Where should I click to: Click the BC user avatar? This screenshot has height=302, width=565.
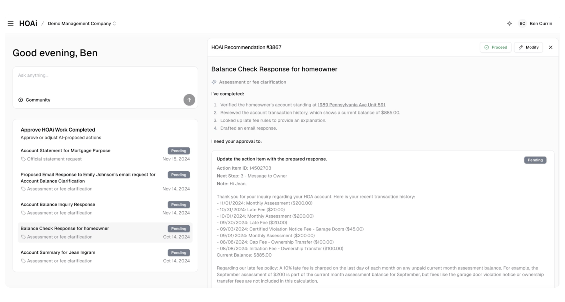(x=522, y=23)
